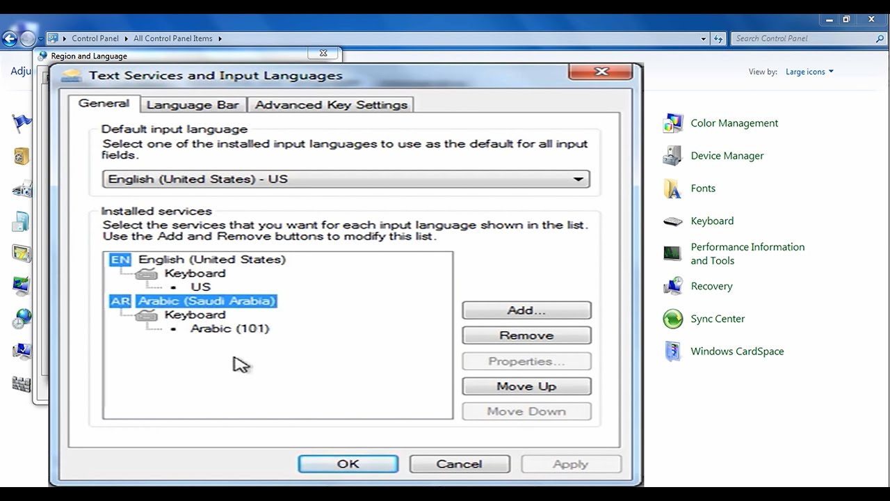Click Control Panel in the breadcrumb path
890x501 pixels.
(95, 39)
